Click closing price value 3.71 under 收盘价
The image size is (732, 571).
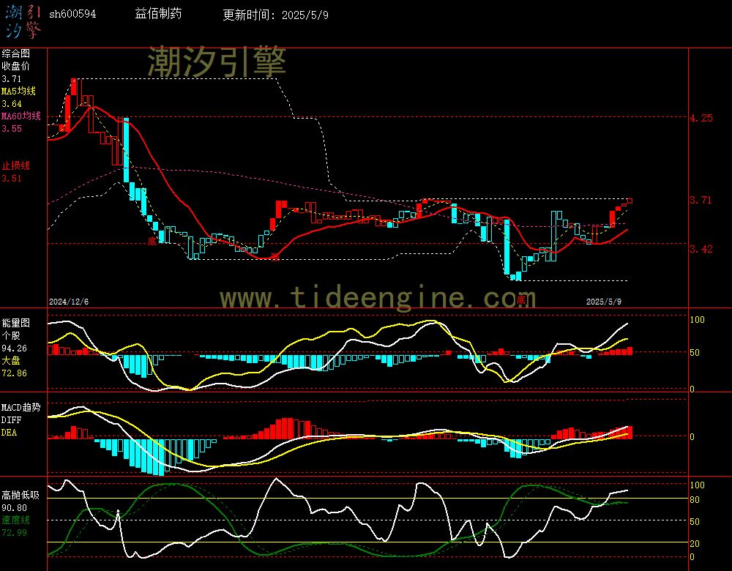12,79
